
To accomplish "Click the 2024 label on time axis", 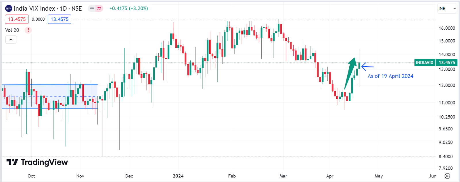I will click(178, 176).
